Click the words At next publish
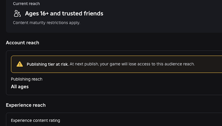This screenshot has width=222, height=126. (84, 64)
